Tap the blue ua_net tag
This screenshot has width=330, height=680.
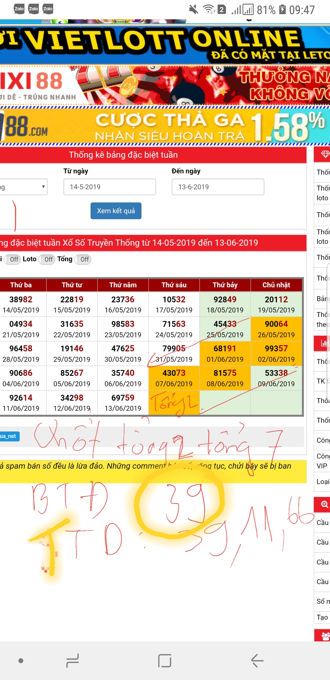pos(9,436)
